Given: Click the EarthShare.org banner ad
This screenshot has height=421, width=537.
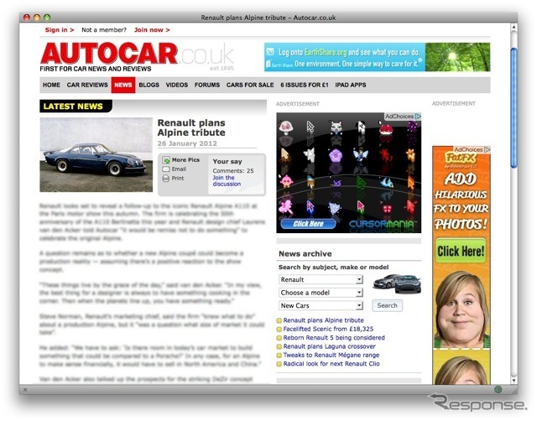Looking at the screenshot, I should [377, 57].
